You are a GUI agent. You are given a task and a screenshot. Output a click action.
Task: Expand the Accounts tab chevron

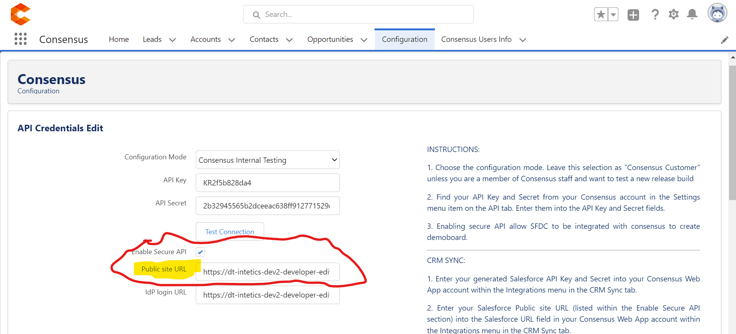[x=231, y=40]
